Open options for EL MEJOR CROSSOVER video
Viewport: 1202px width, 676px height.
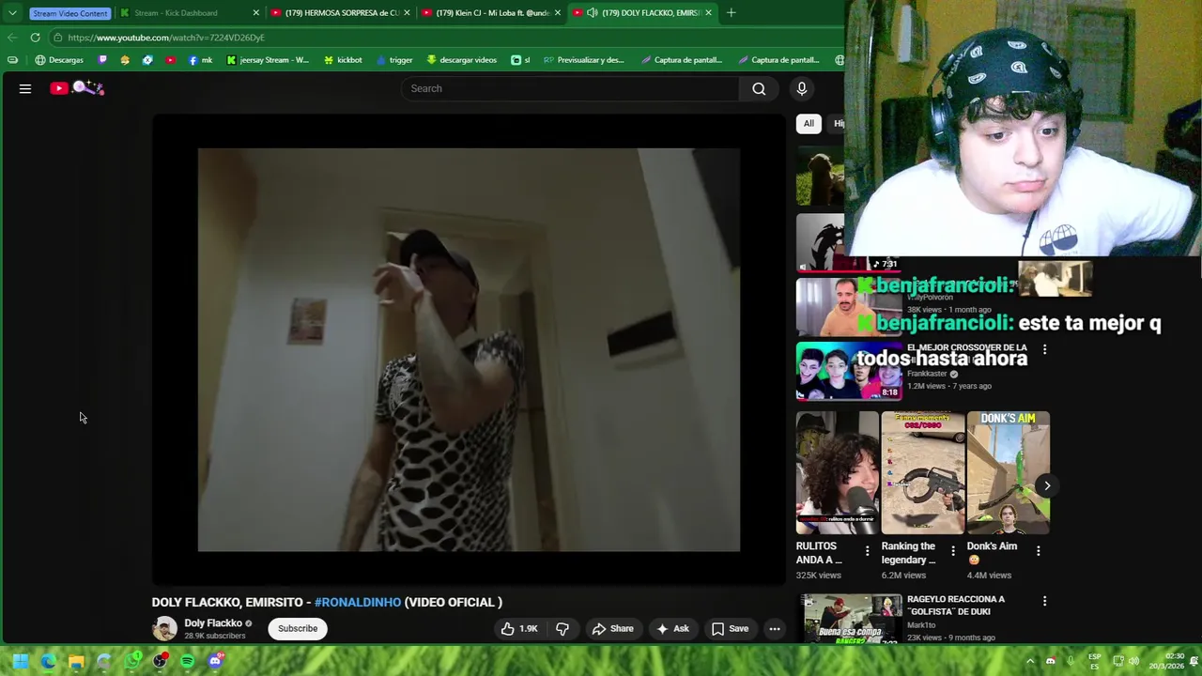tap(1044, 349)
